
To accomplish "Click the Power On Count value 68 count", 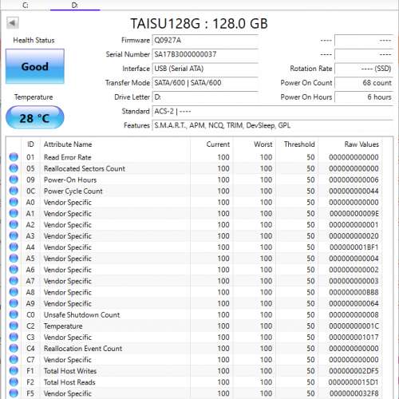I will tap(364, 83).
